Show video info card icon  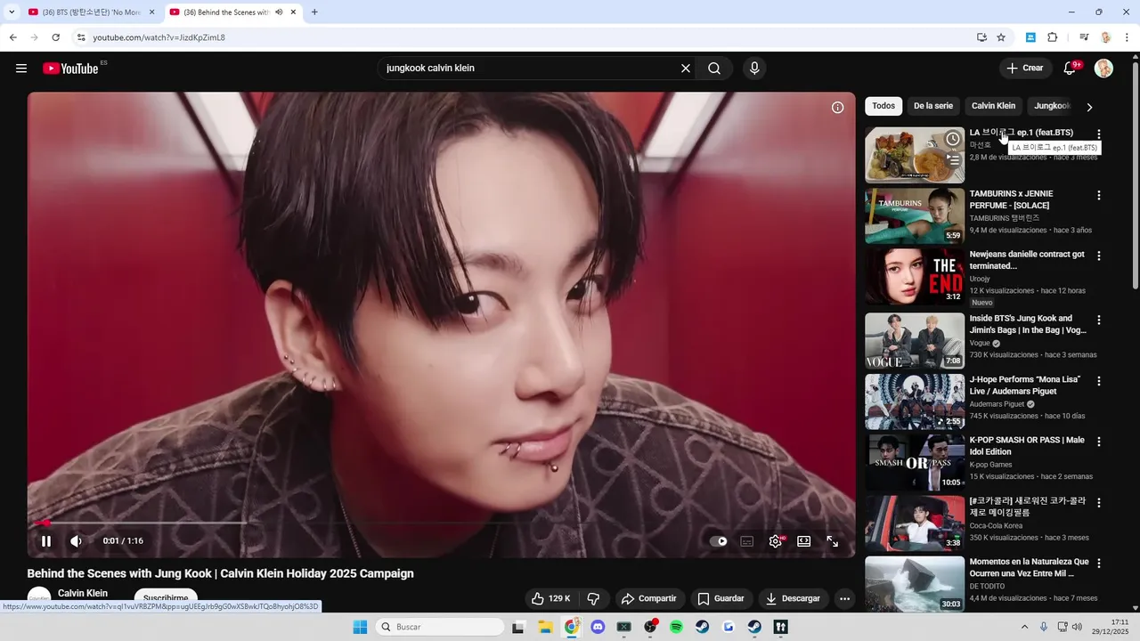tap(837, 108)
